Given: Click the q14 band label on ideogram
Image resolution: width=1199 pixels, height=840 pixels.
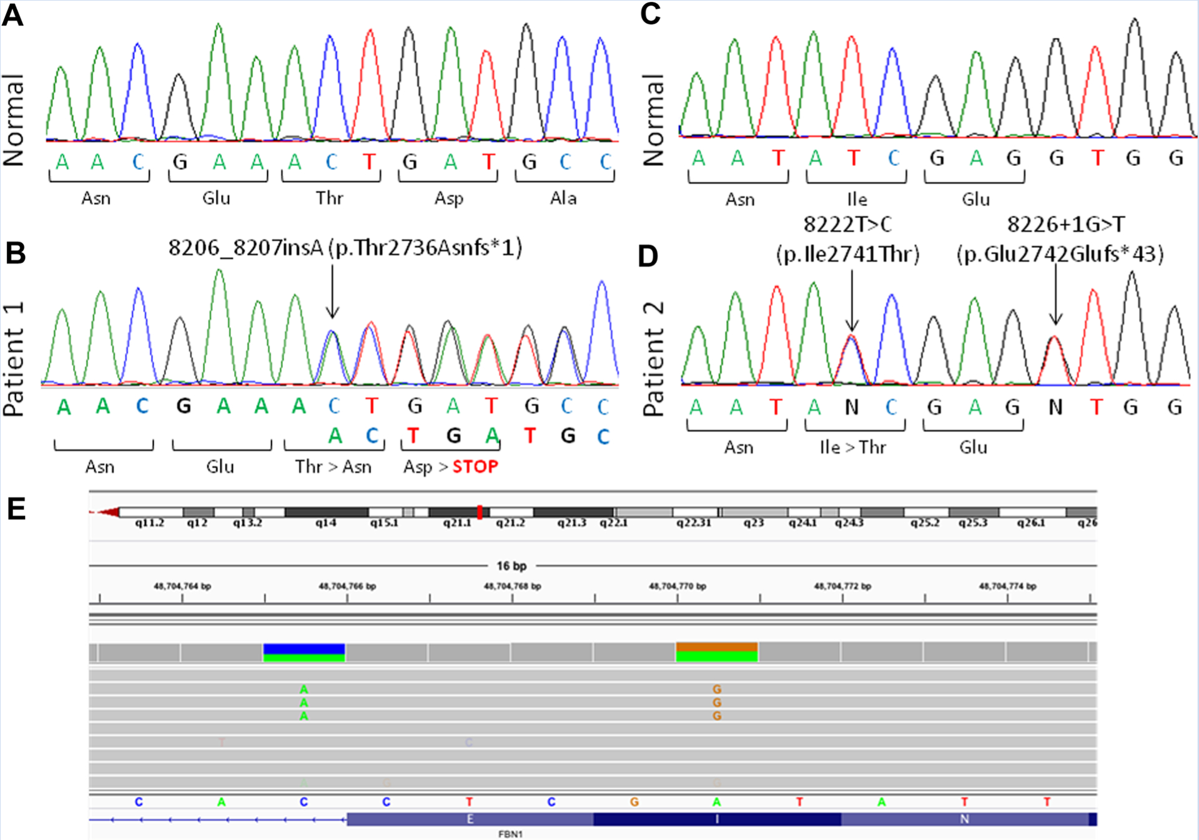Looking at the screenshot, I should coord(326,523).
